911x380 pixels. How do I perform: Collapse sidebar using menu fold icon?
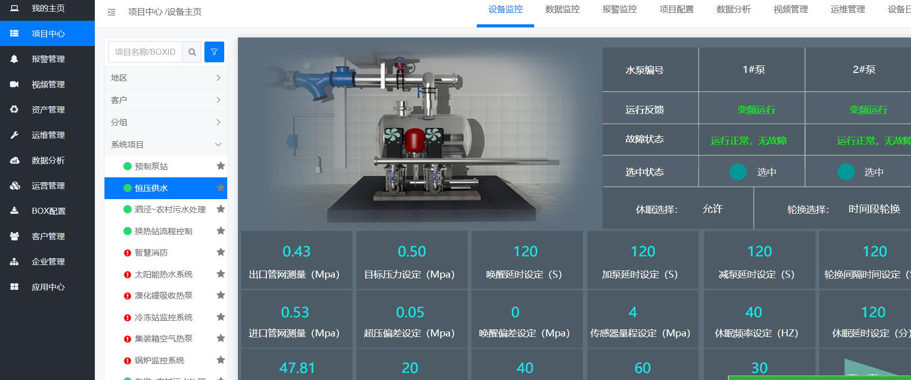click(112, 12)
